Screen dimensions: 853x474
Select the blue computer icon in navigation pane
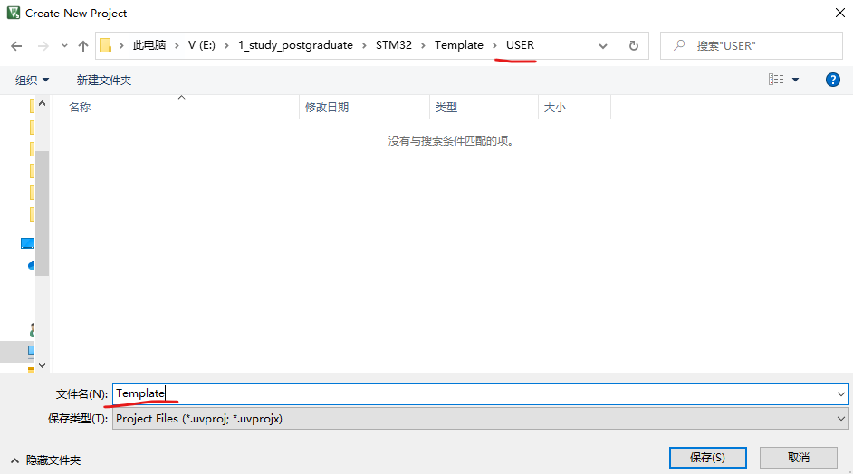tap(28, 243)
